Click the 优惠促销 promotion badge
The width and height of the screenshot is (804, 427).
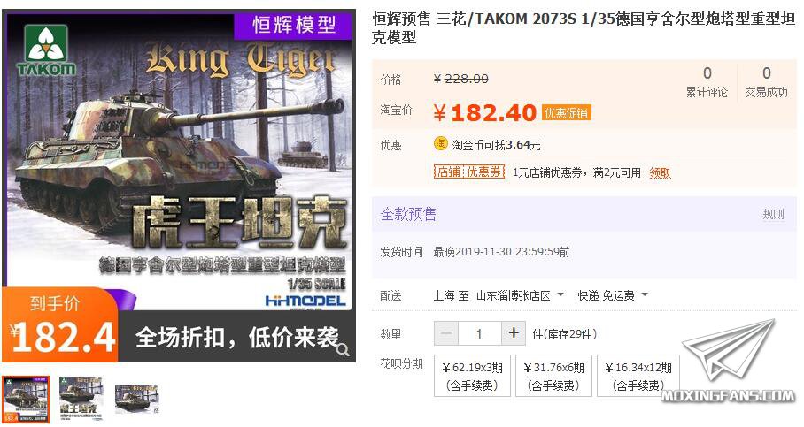pos(567,112)
